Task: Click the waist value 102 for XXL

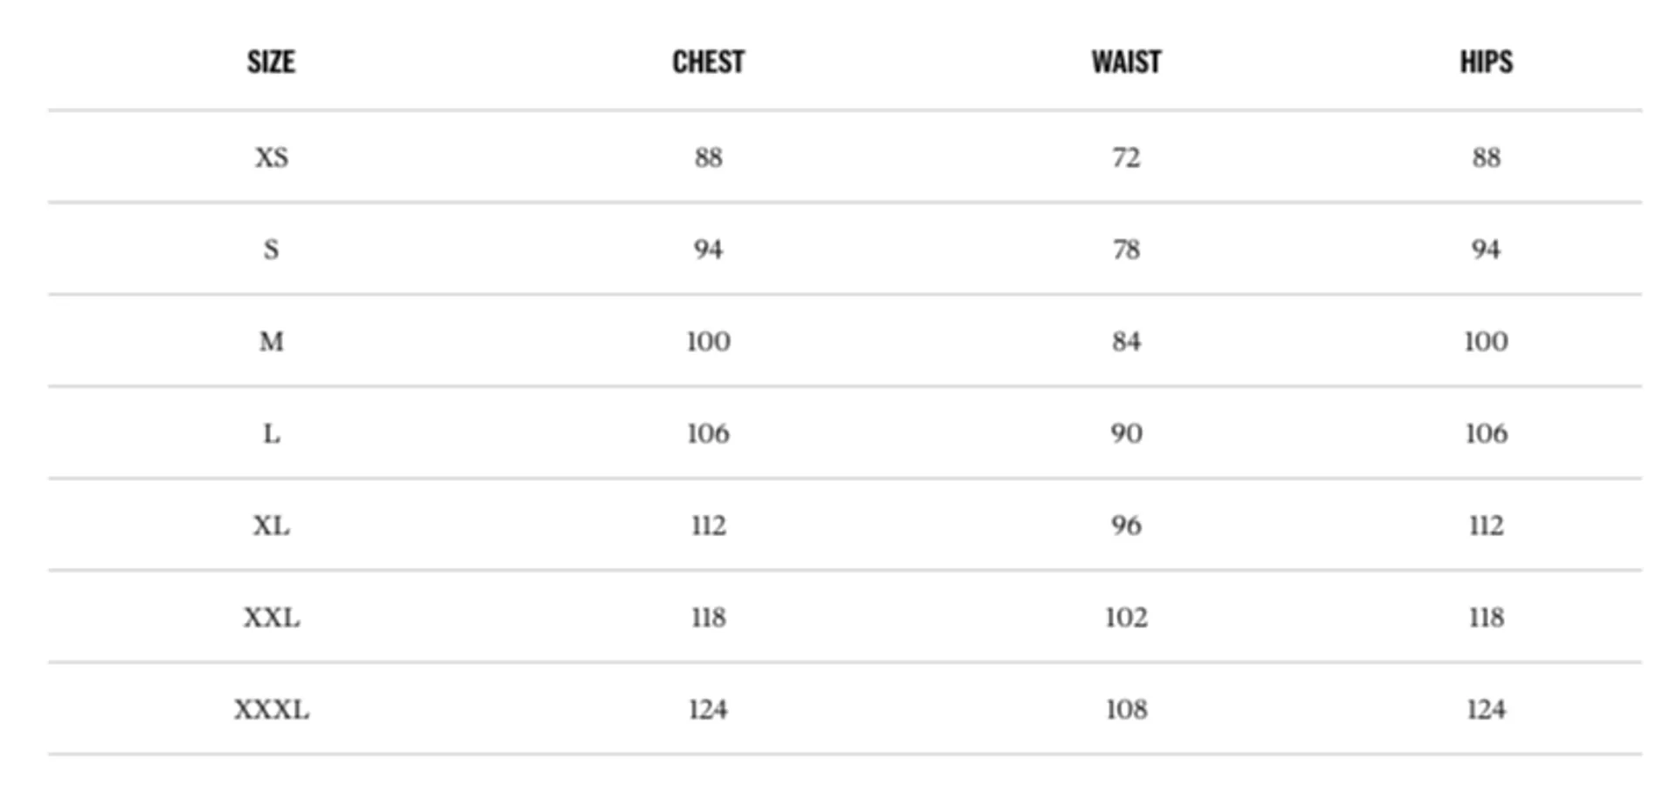Action: click(1126, 618)
